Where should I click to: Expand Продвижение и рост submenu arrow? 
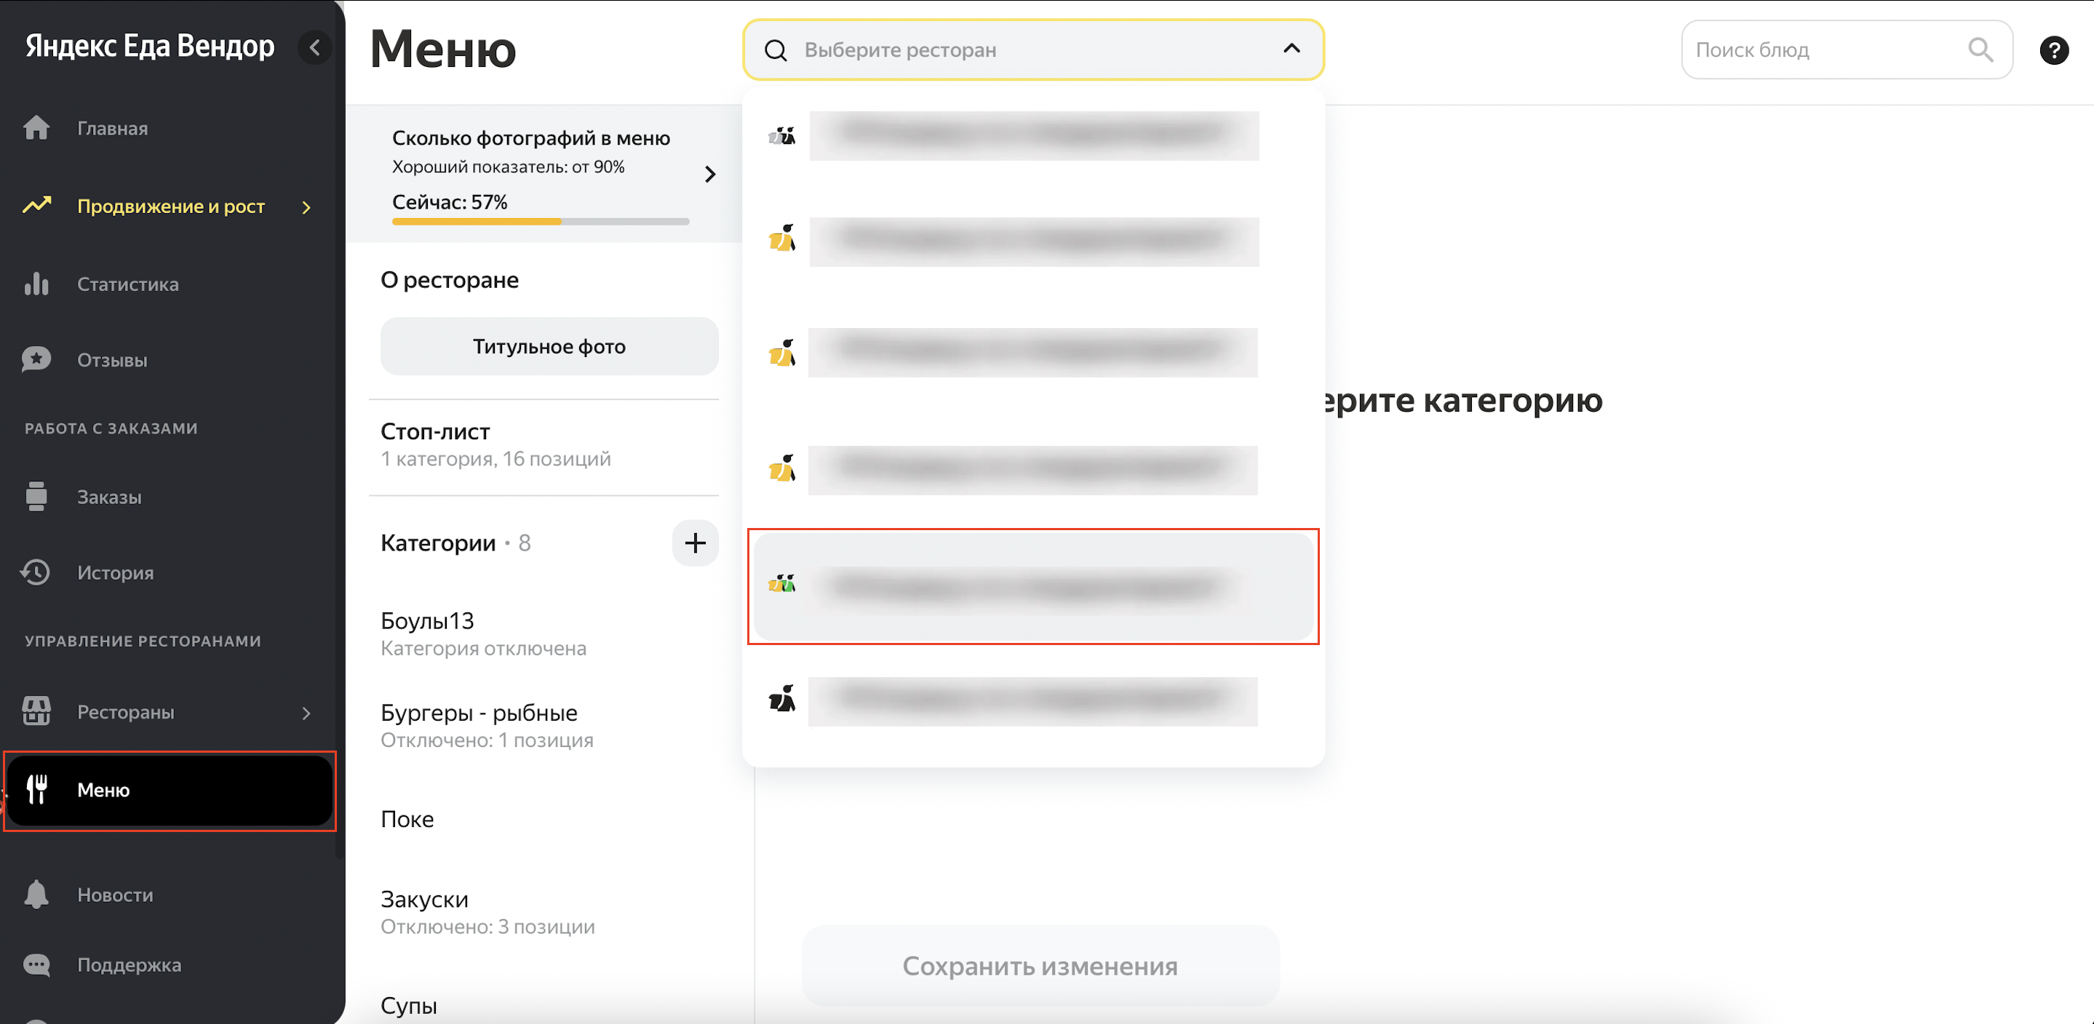[x=306, y=207]
